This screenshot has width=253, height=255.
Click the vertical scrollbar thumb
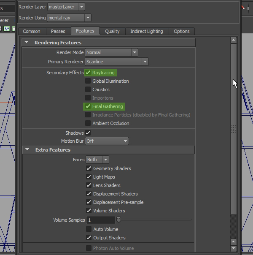(x=233, y=129)
